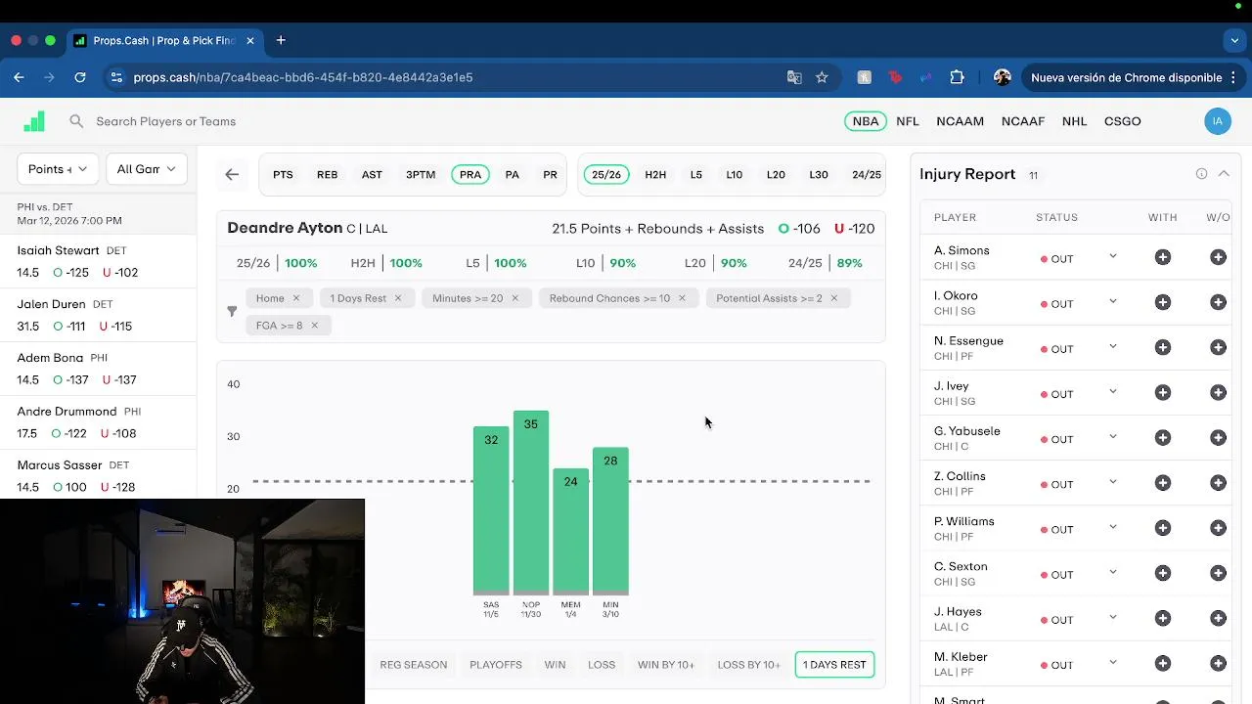Reload the page in Chrome
Viewport: 1252px width, 704px height.
pos(80,77)
